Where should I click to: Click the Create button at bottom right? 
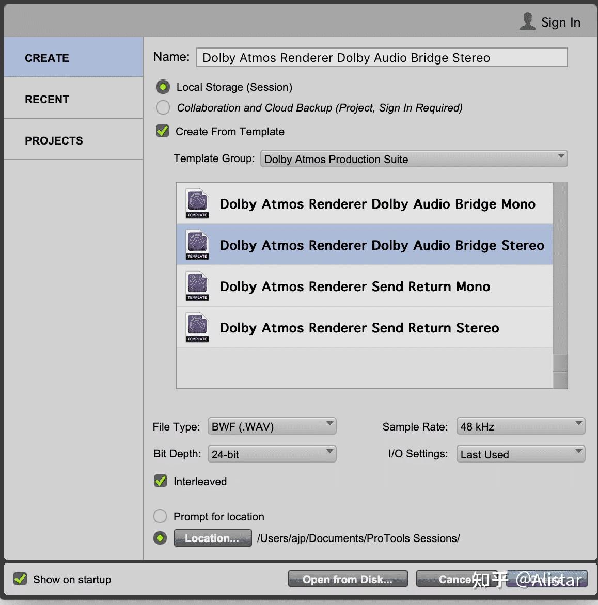click(x=547, y=579)
